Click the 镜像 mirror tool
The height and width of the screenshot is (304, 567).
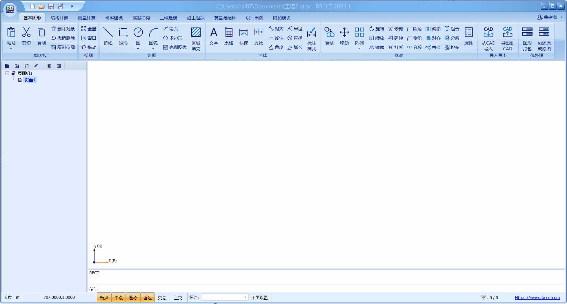click(377, 47)
